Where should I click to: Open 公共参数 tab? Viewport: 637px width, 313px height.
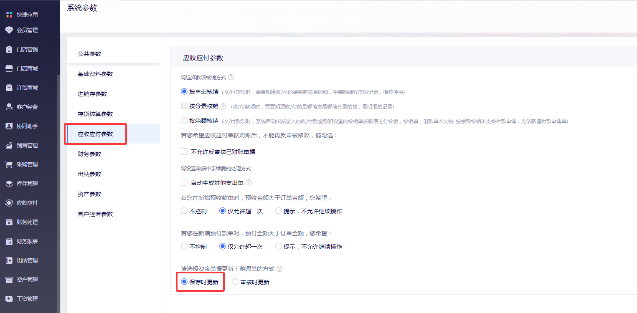(113, 54)
